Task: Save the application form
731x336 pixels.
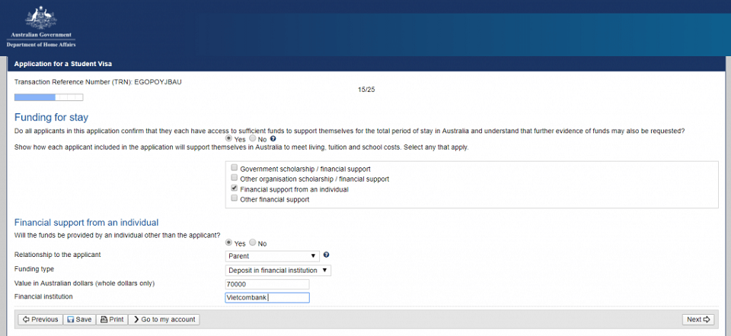Action: [79, 319]
